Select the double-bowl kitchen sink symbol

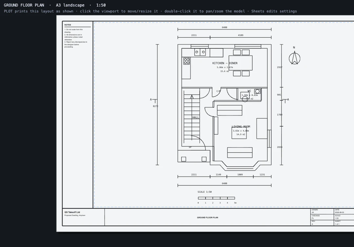200,52
